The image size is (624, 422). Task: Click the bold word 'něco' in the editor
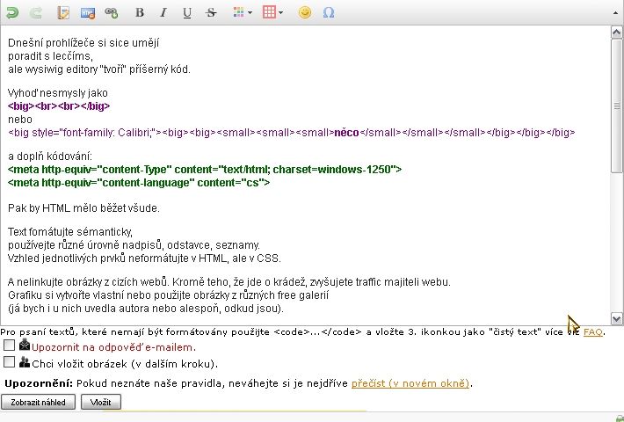[346, 133]
